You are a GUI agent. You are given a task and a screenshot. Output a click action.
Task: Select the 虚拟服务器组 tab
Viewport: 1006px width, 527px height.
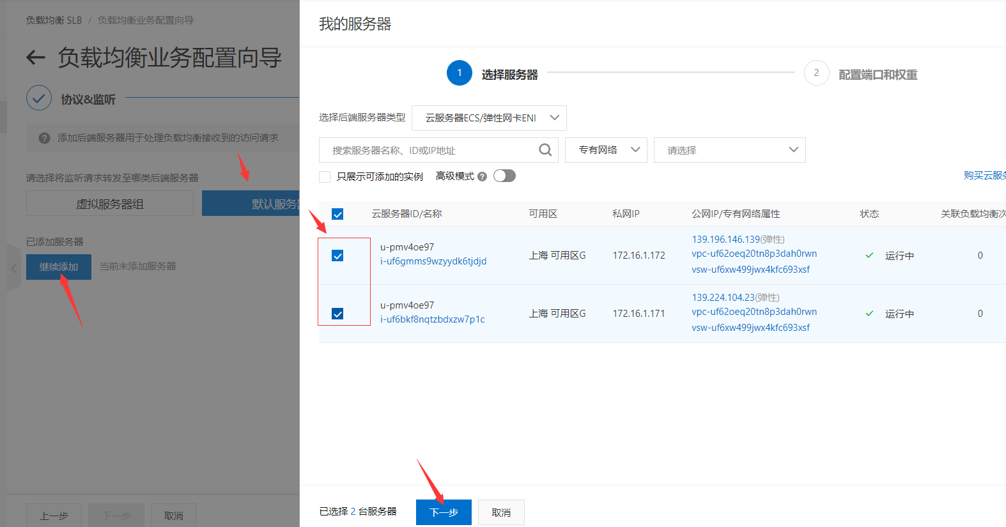[110, 204]
